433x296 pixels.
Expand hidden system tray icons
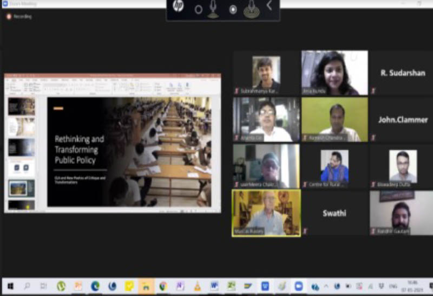(x=325, y=286)
